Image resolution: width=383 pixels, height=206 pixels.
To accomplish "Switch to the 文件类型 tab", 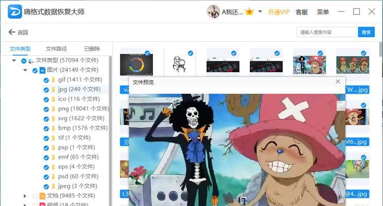I will [x=20, y=49].
